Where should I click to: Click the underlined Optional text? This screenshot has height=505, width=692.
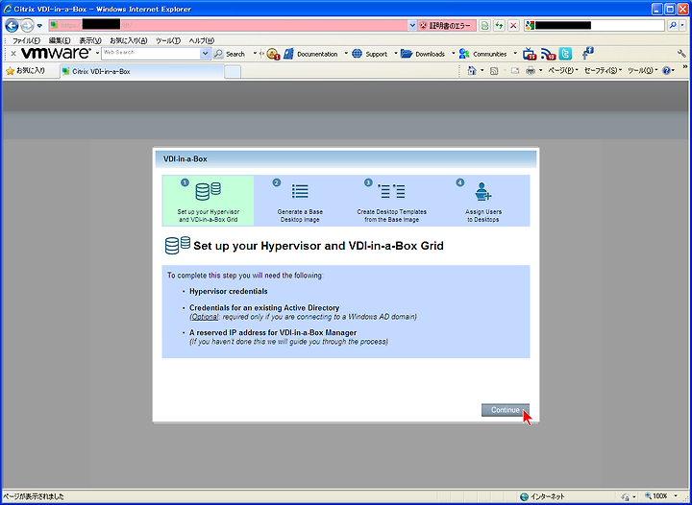pos(205,317)
